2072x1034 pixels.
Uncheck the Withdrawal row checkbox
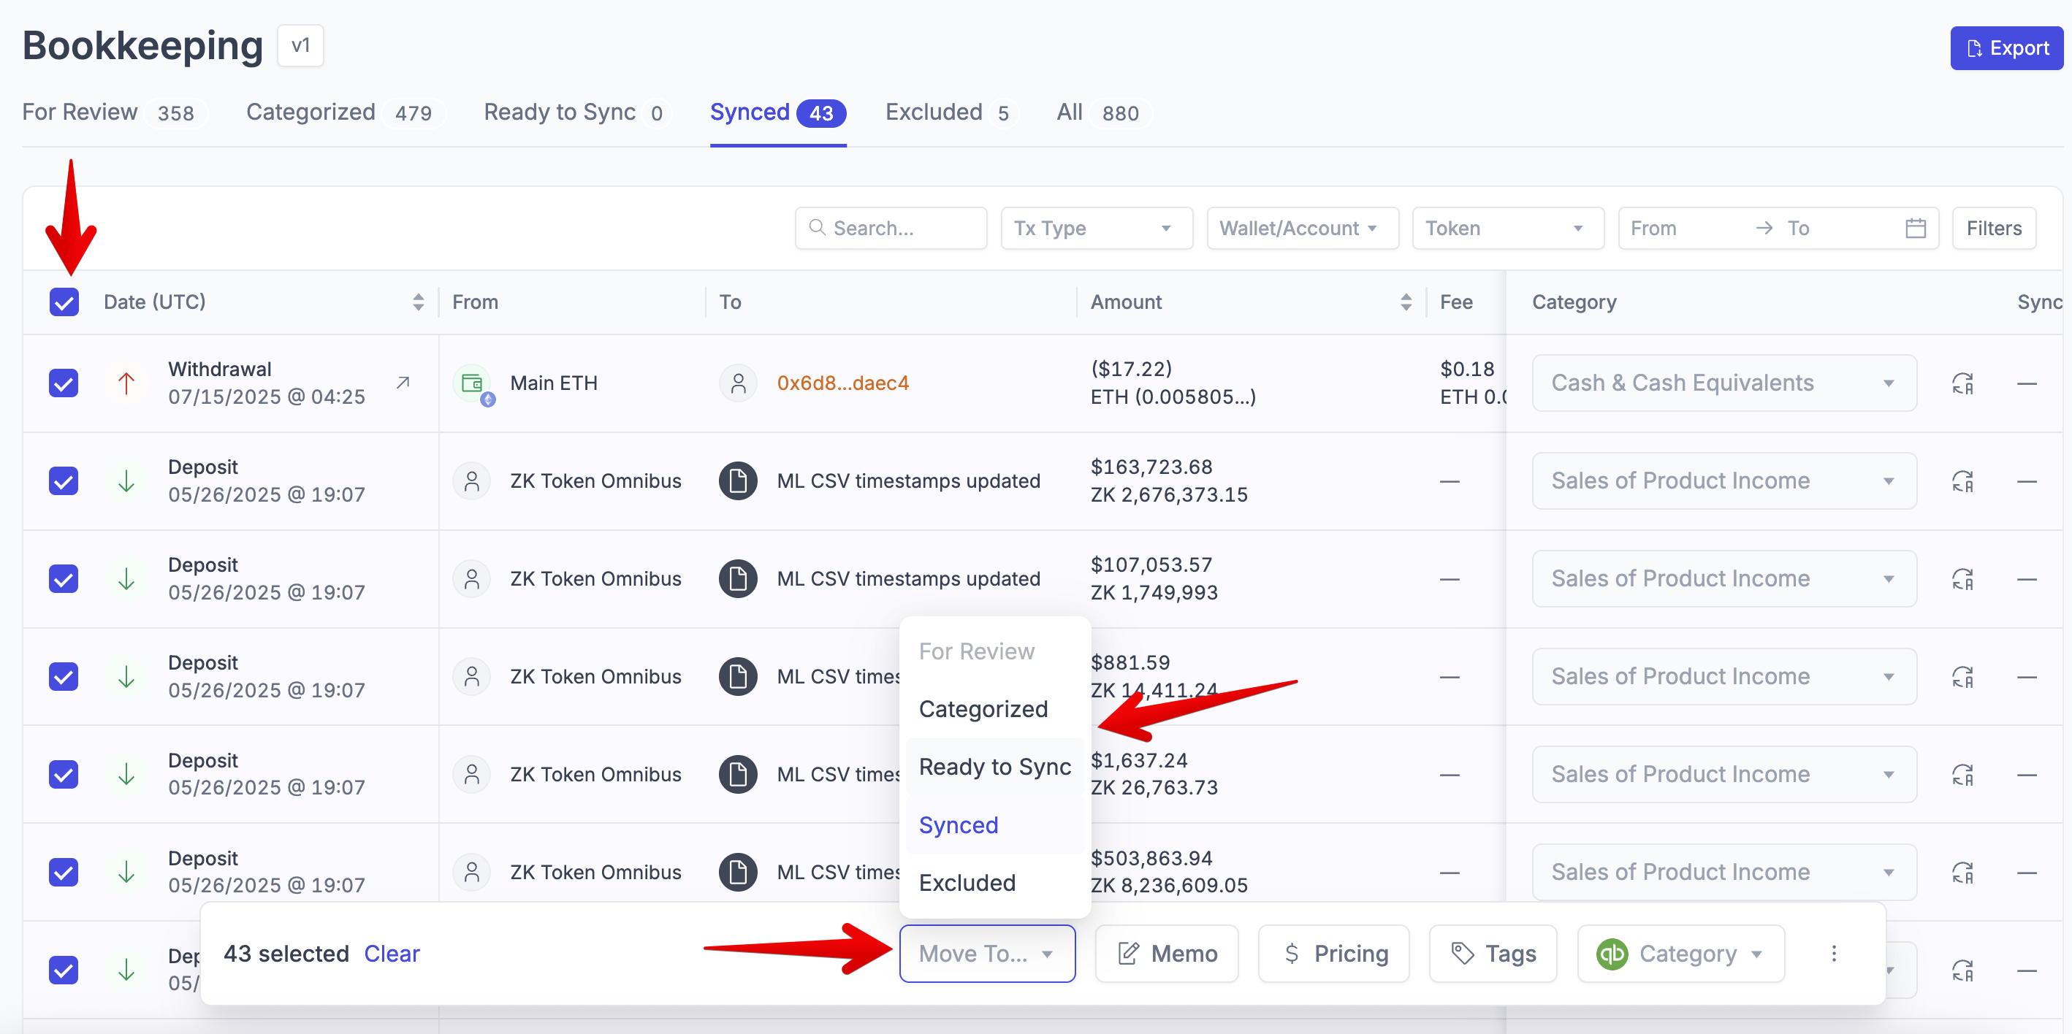coord(64,383)
